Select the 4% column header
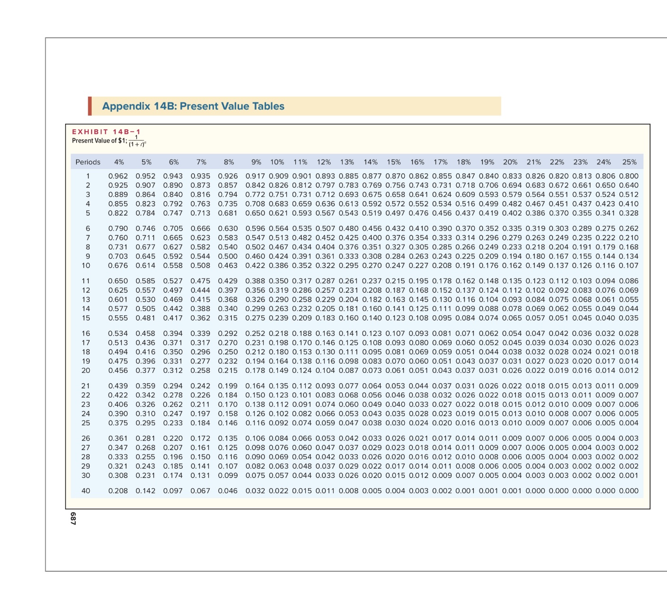The image size is (667, 609). pyautogui.click(x=119, y=162)
